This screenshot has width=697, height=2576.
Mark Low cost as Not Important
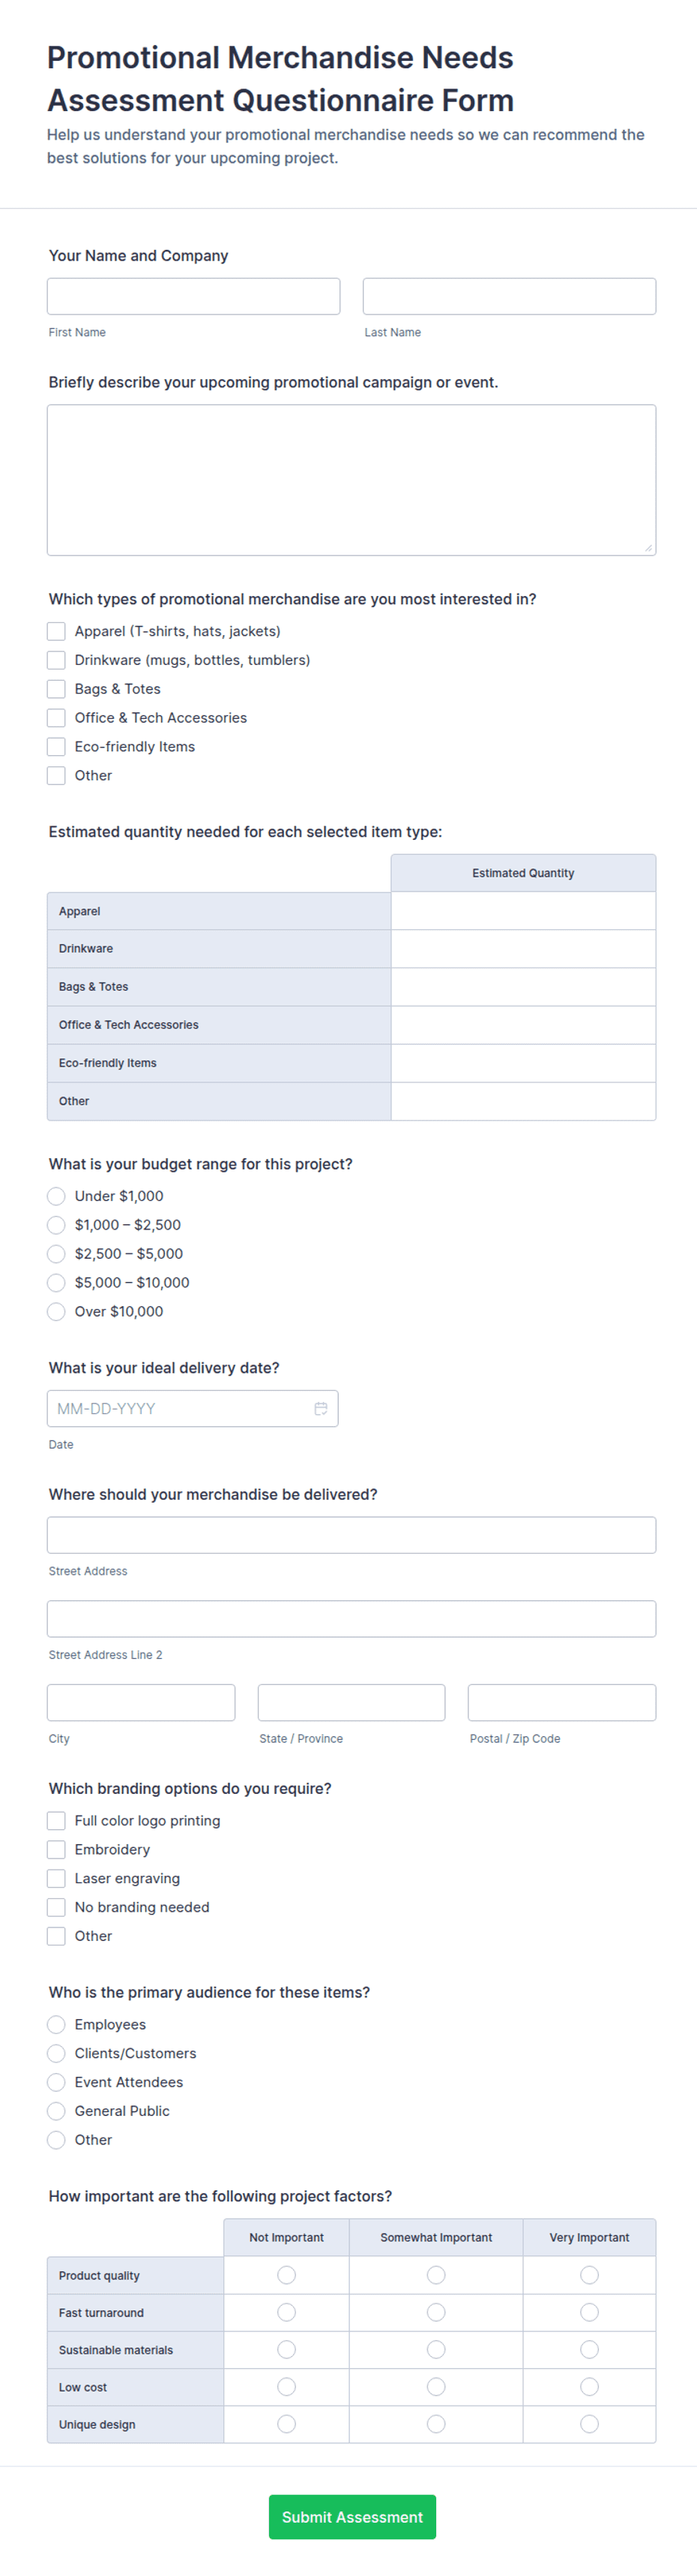pyautogui.click(x=286, y=2387)
